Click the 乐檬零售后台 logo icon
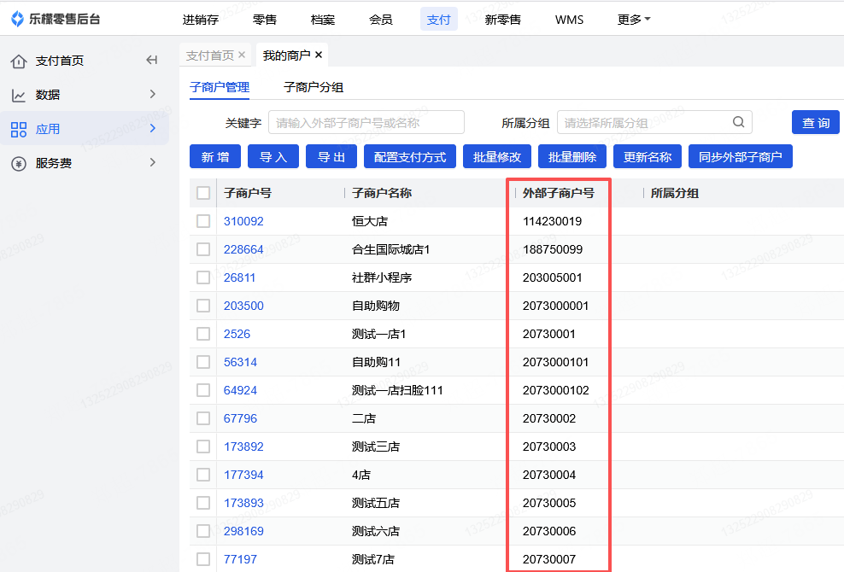This screenshot has height=572, width=844. pos(18,19)
